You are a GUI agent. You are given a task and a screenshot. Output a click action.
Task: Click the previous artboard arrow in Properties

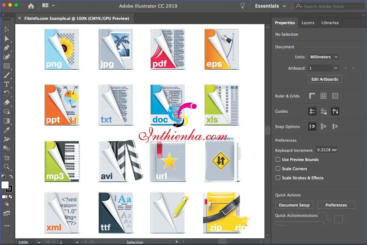pos(346,68)
